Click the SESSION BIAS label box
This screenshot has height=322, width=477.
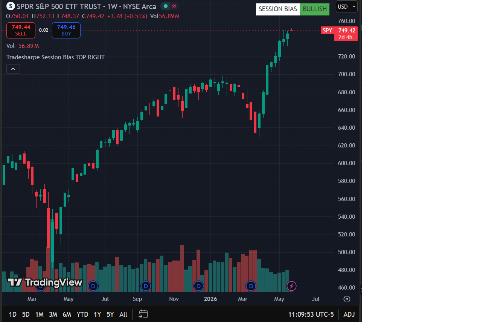[278, 9]
